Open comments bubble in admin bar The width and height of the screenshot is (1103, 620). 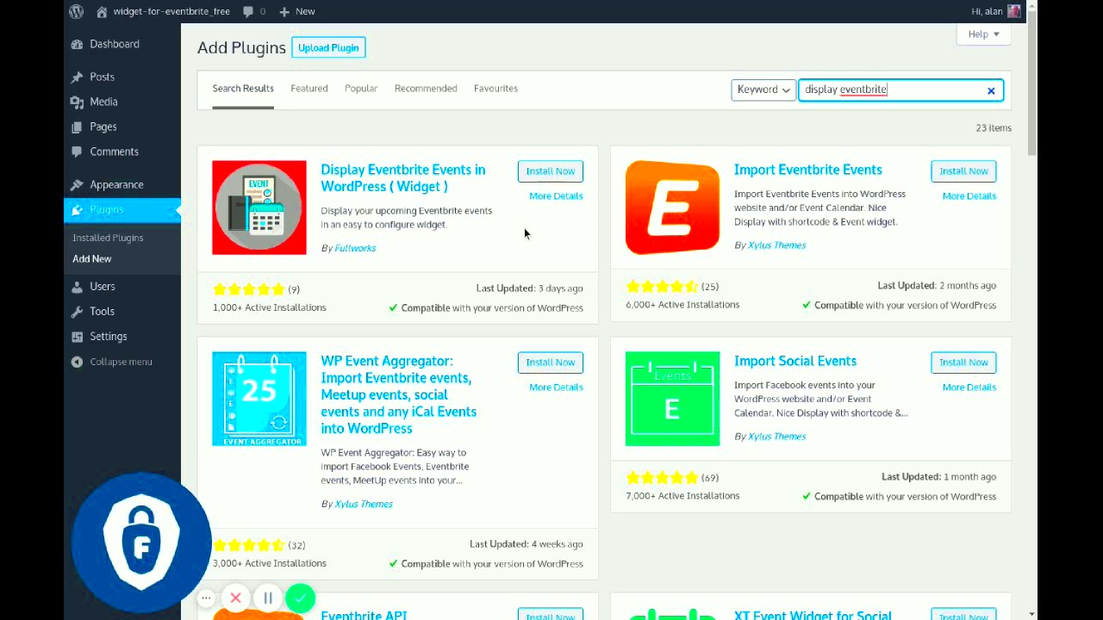[249, 11]
